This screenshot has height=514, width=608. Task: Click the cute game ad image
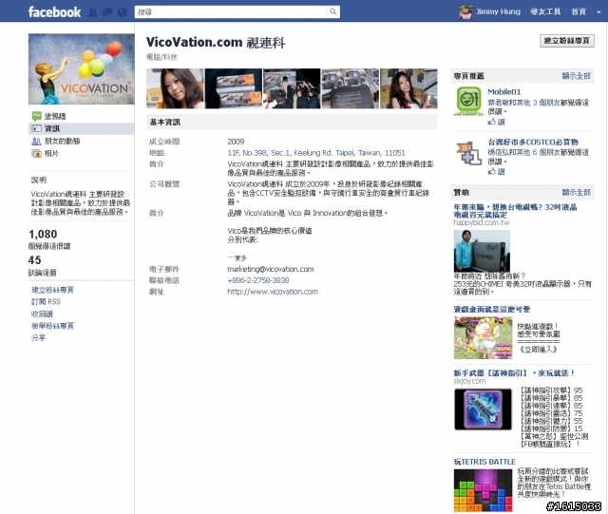point(484,337)
